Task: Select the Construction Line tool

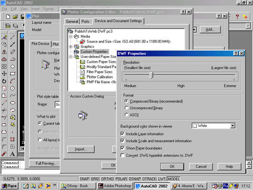Action: click(x=12, y=44)
